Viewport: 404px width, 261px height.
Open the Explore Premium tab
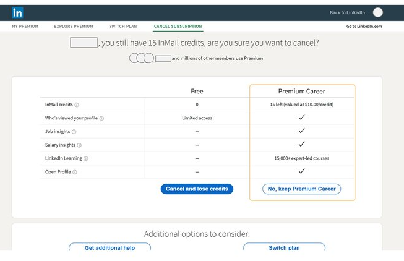pyautogui.click(x=74, y=26)
